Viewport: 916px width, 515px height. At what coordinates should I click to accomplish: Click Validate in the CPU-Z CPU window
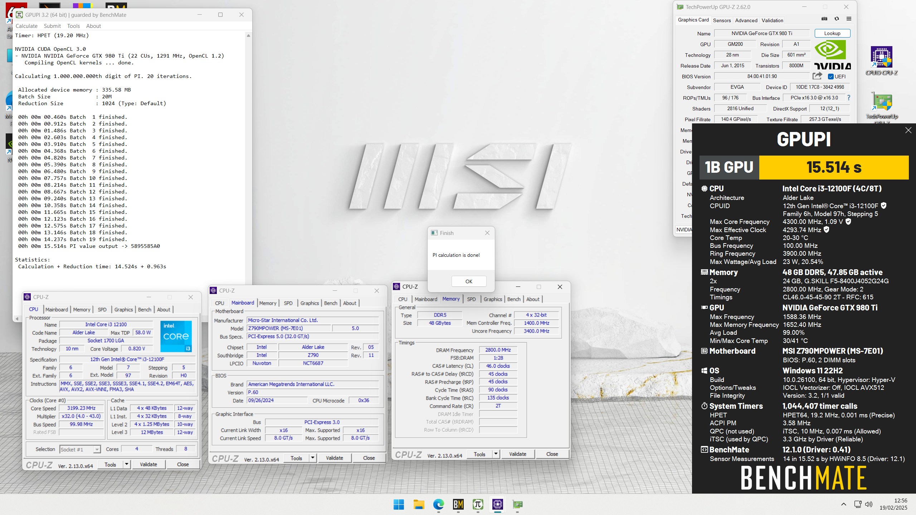click(148, 464)
